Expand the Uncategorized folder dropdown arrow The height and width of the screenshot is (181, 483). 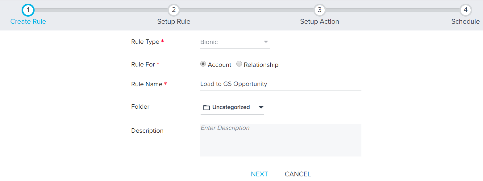pyautogui.click(x=261, y=107)
